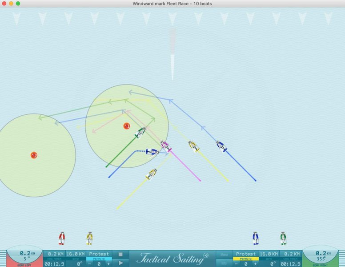Increase right boat penalty count
Viewport: 345px width, 267px height.
pyautogui.click(x=255, y=264)
